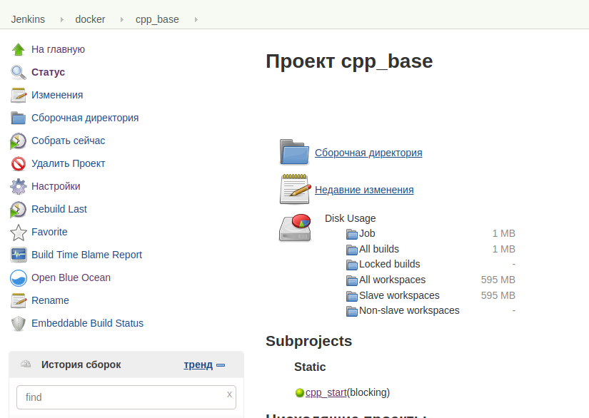Open the cpp_start subproject link

click(x=326, y=392)
